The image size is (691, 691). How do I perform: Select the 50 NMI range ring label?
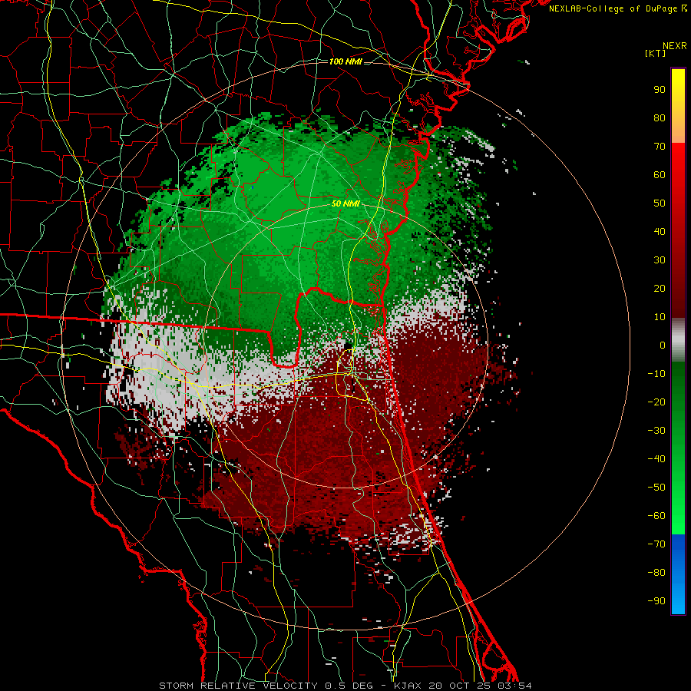click(345, 204)
